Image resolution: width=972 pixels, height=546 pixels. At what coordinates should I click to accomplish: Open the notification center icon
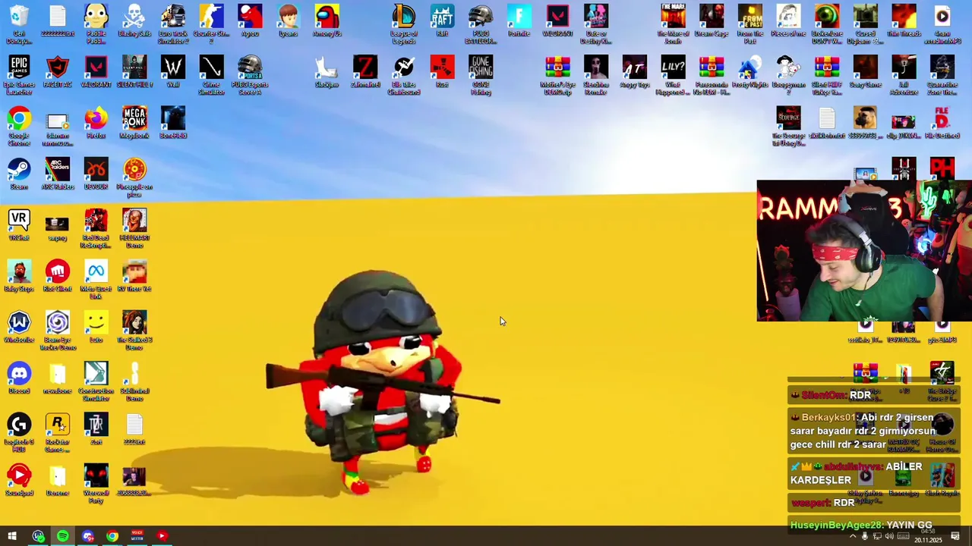pyautogui.click(x=955, y=536)
